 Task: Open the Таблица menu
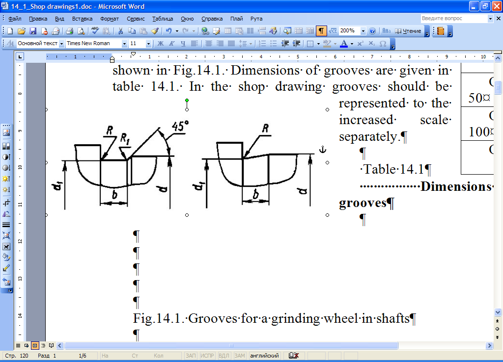point(162,19)
